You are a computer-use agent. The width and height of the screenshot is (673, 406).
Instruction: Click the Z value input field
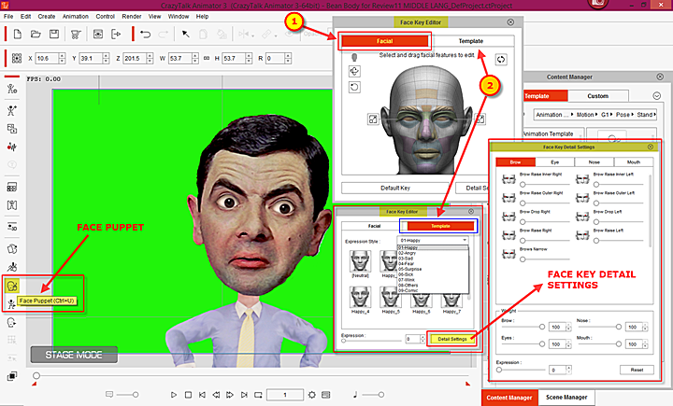pos(135,58)
